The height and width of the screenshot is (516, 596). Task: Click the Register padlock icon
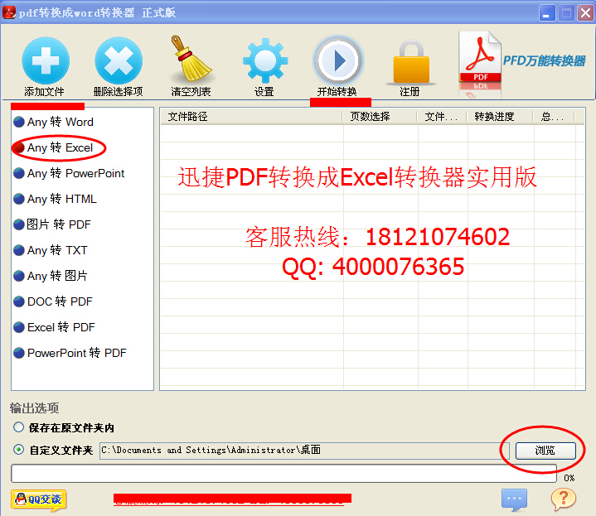(x=411, y=63)
